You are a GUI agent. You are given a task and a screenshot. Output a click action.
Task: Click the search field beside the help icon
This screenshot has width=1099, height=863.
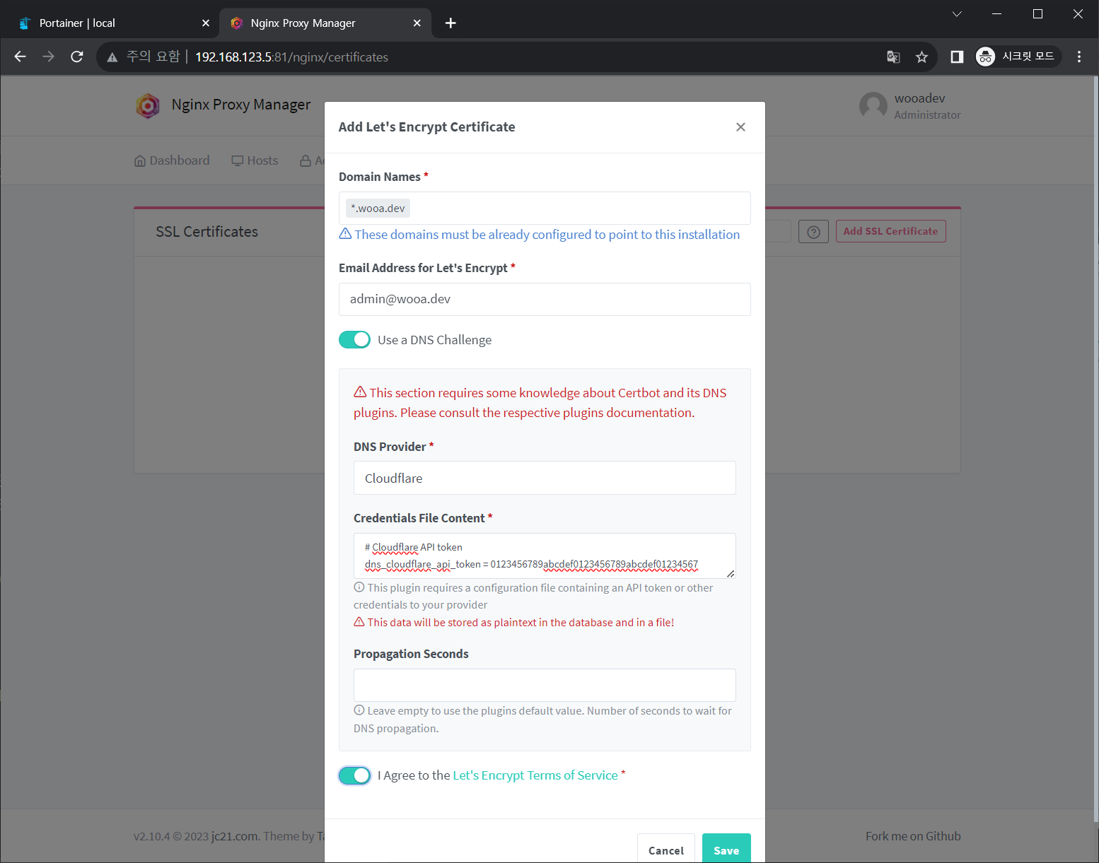coord(778,231)
